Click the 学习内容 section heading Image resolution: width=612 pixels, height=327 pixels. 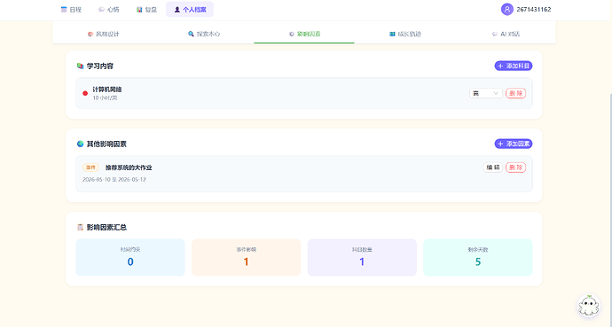[100, 66]
